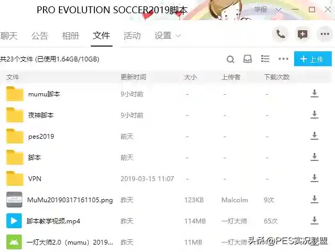
Task: Switch to the 公告 tab
Action: click(x=40, y=35)
